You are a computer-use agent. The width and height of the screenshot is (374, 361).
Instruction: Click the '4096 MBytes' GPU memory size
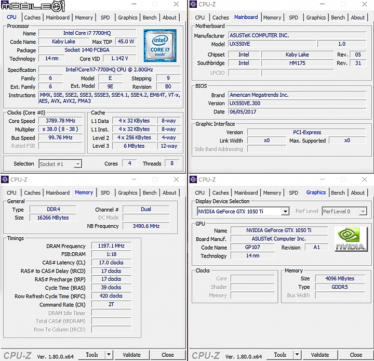click(340, 278)
